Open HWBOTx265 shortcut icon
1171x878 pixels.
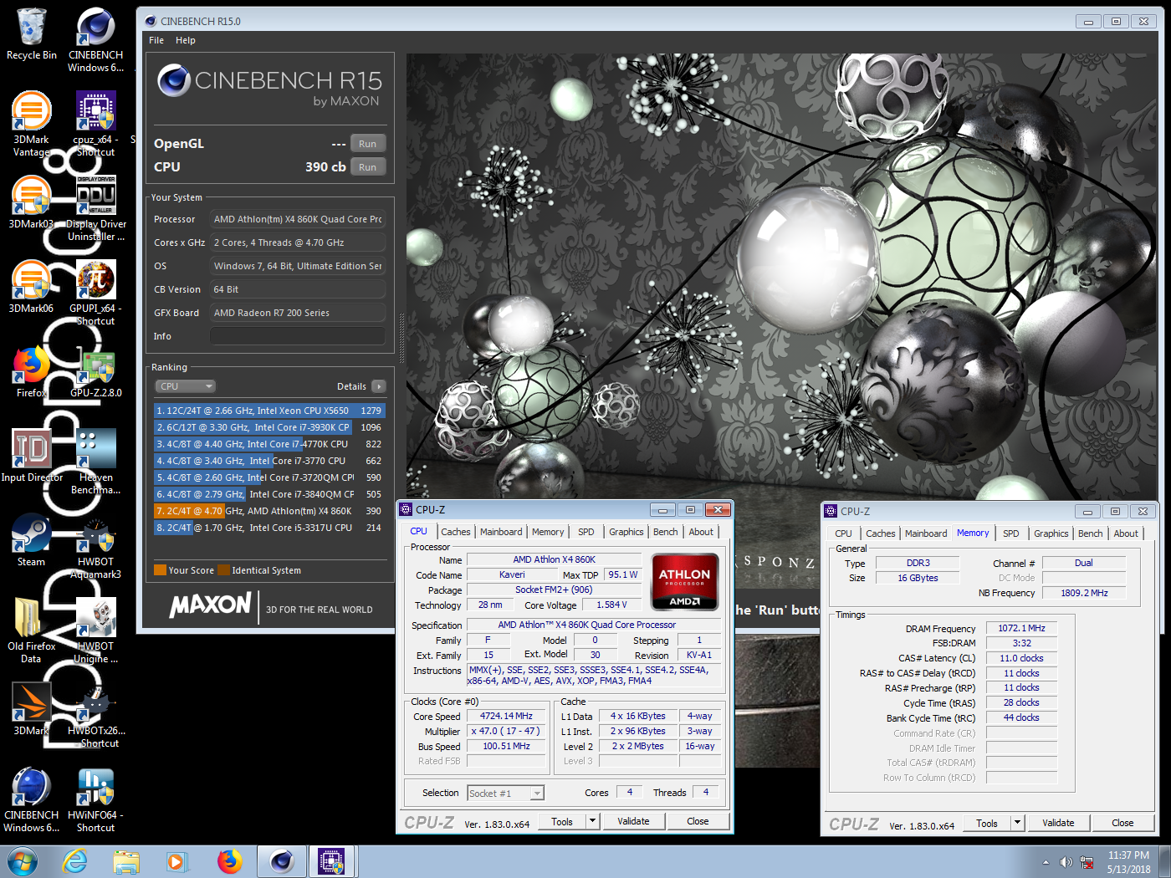point(95,715)
